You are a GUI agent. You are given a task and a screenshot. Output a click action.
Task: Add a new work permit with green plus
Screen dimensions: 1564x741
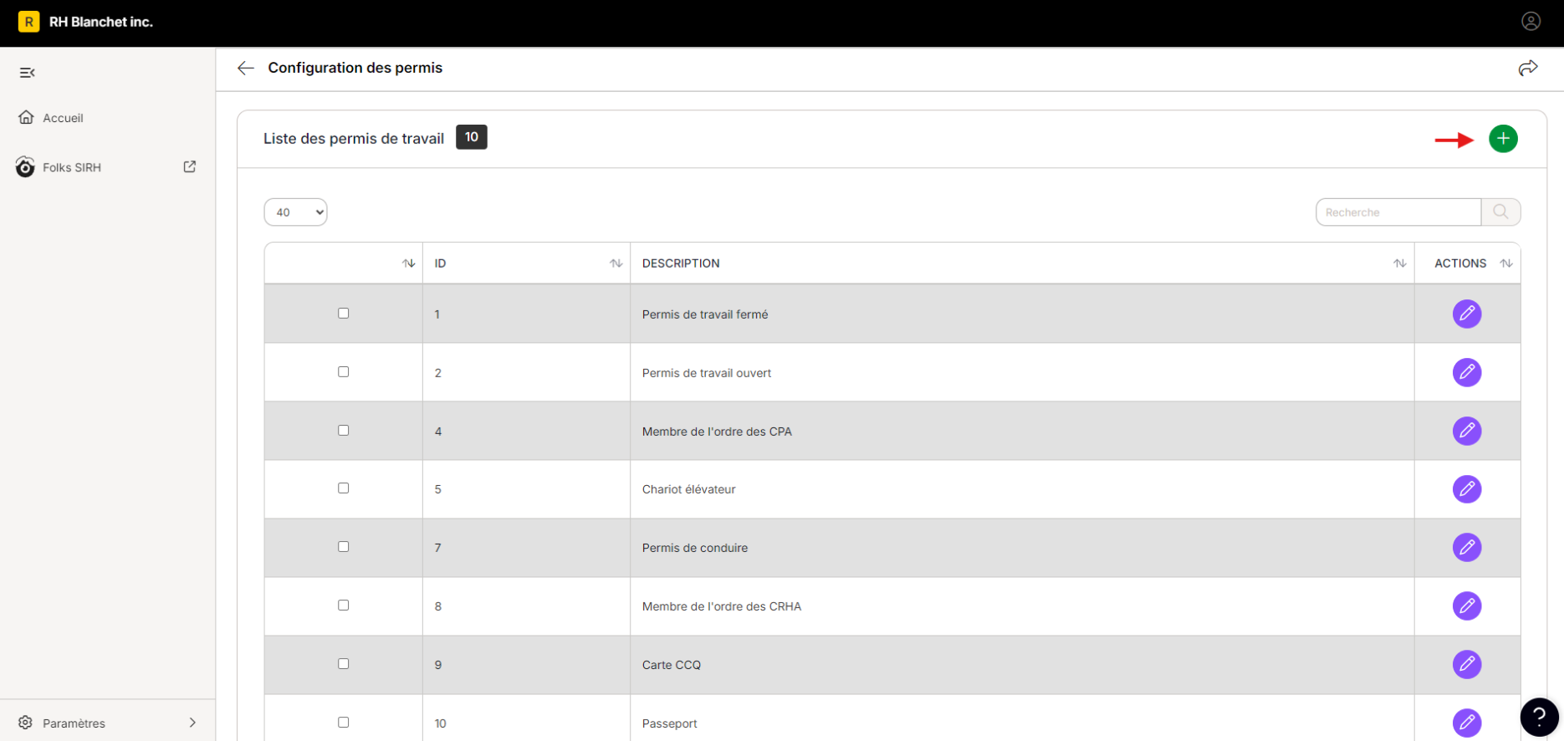(1503, 139)
